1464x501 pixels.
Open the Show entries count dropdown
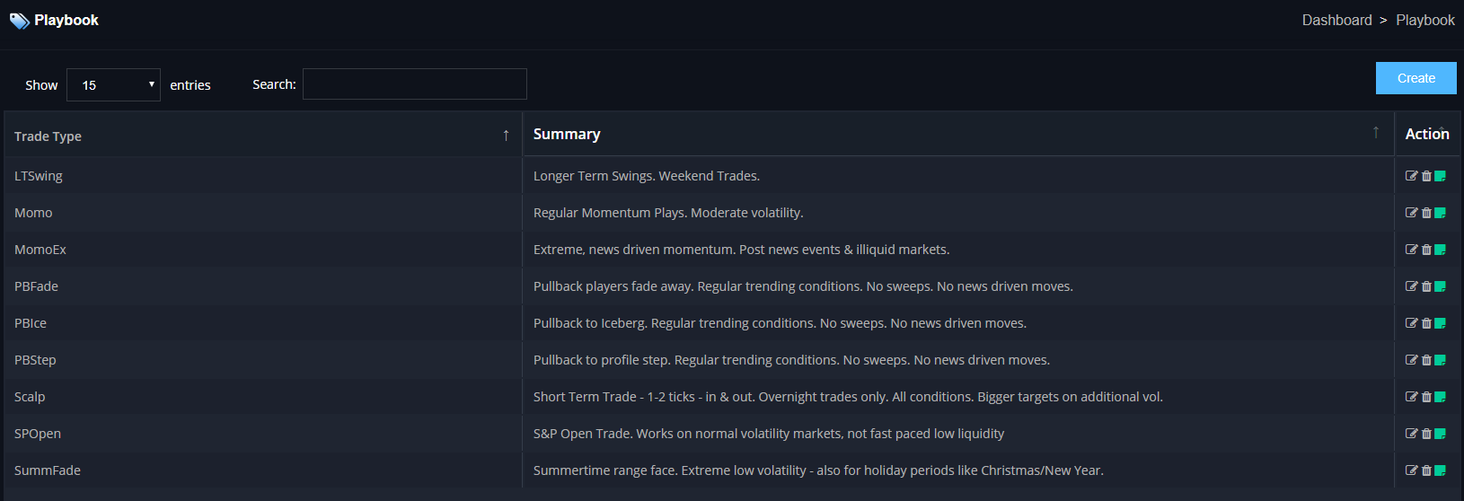113,85
